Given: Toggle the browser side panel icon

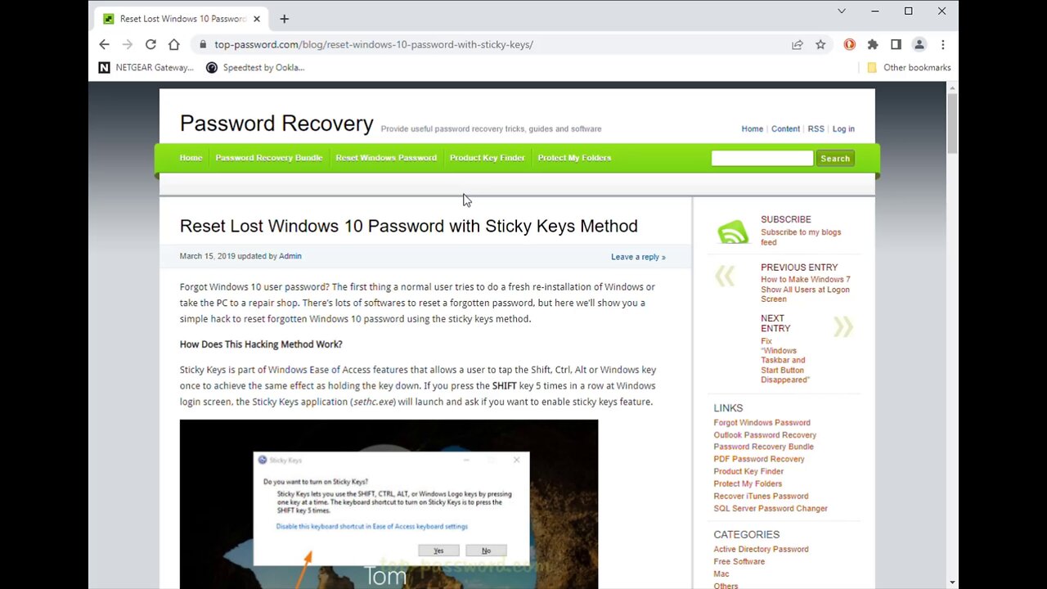Looking at the screenshot, I should pyautogui.click(x=896, y=45).
